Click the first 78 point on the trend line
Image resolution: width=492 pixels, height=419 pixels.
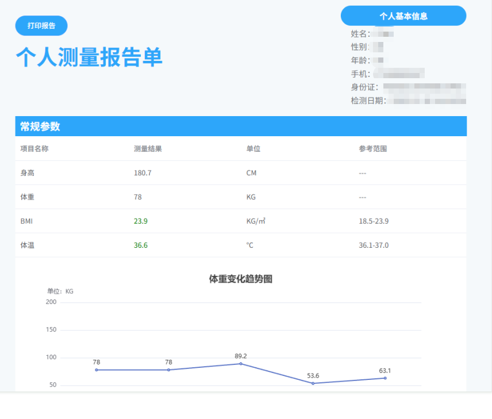(x=97, y=370)
